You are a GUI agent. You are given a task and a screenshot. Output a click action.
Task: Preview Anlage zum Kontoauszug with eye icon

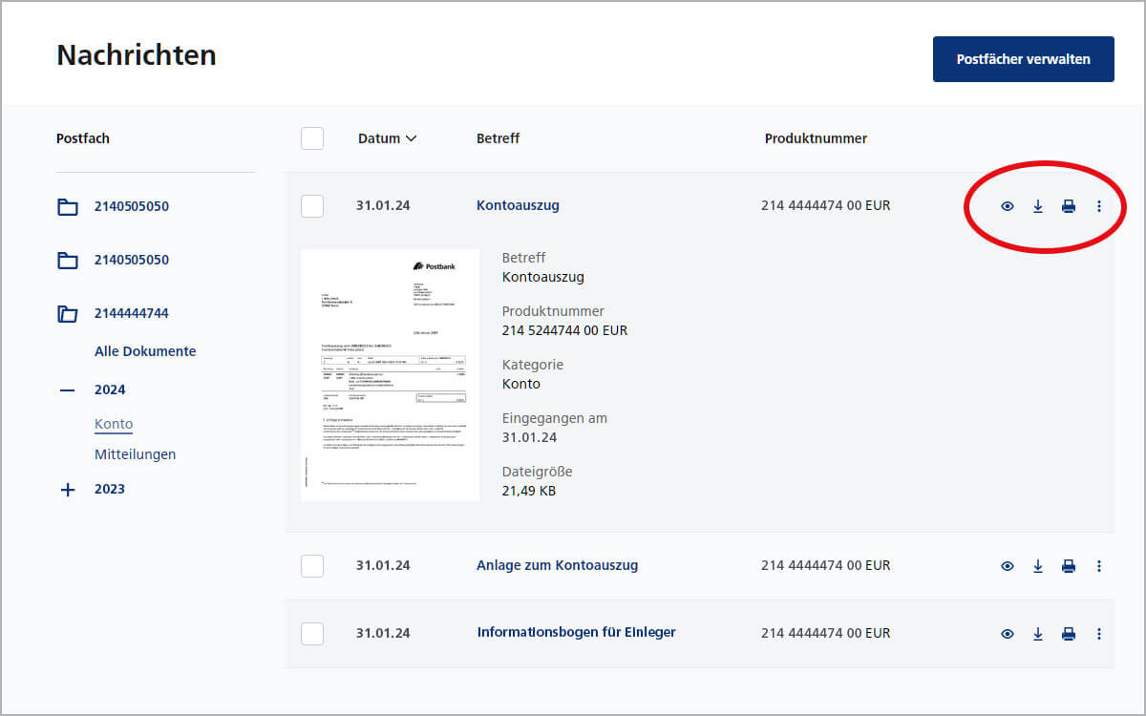[x=1008, y=566]
